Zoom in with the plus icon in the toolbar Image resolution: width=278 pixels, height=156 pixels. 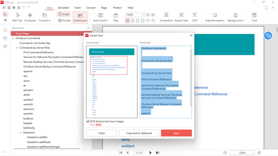(153, 15)
